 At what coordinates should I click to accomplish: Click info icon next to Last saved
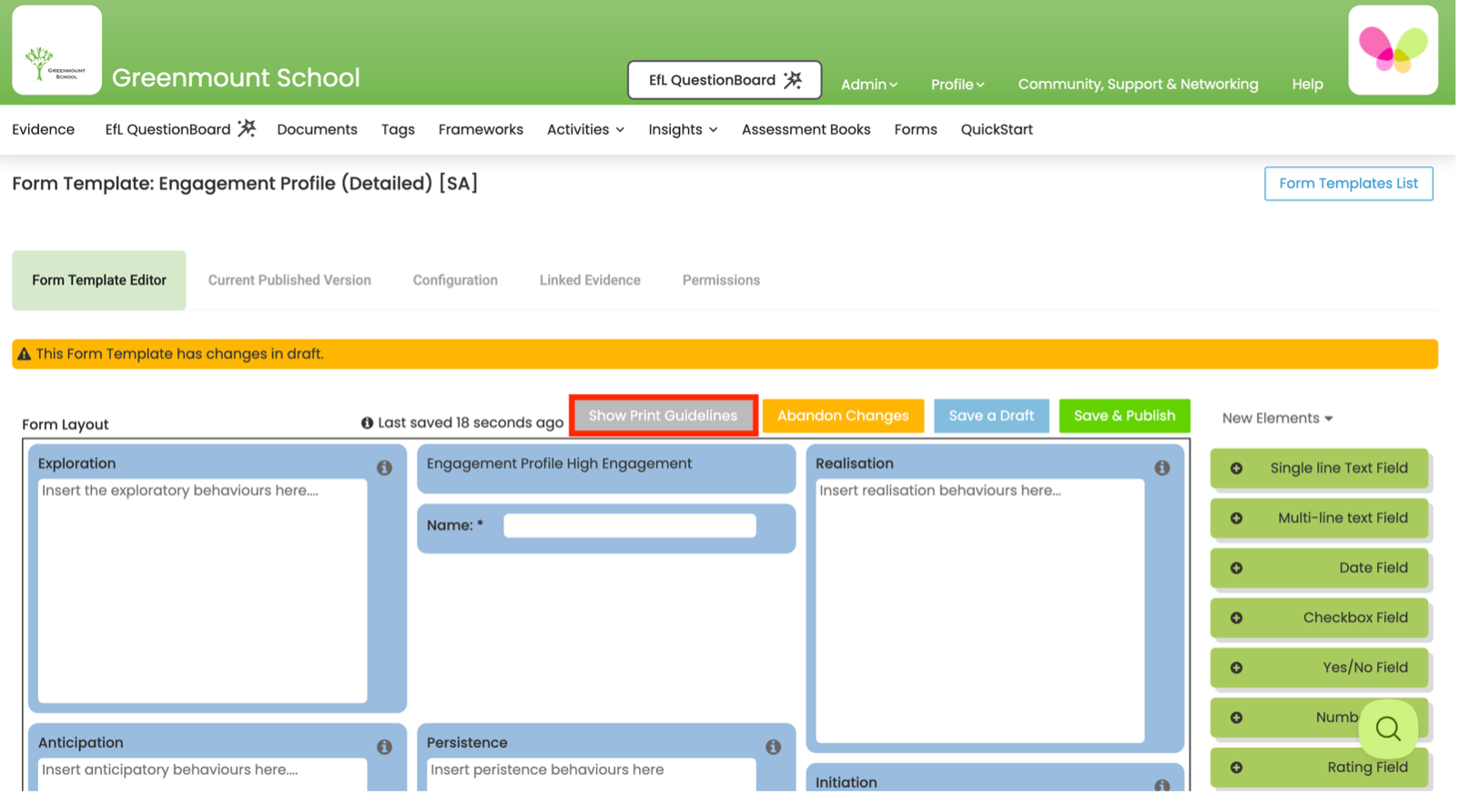tap(368, 424)
